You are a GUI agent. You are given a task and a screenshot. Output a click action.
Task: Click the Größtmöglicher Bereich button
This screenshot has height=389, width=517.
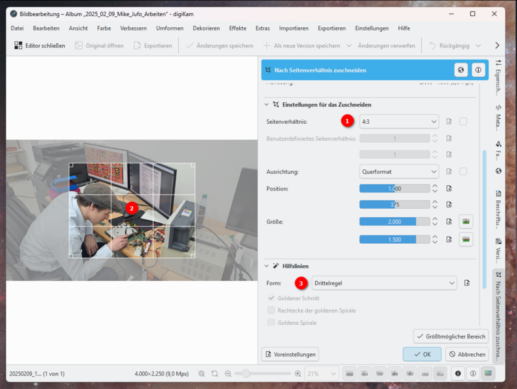(451, 336)
